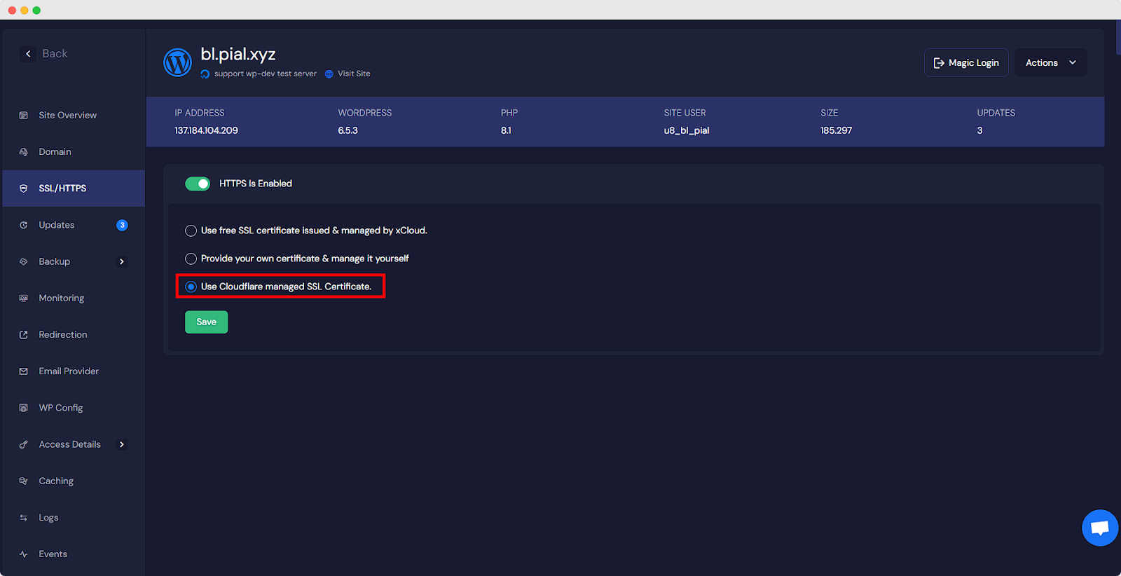Click the Events activity icon
The height and width of the screenshot is (576, 1121).
click(23, 554)
